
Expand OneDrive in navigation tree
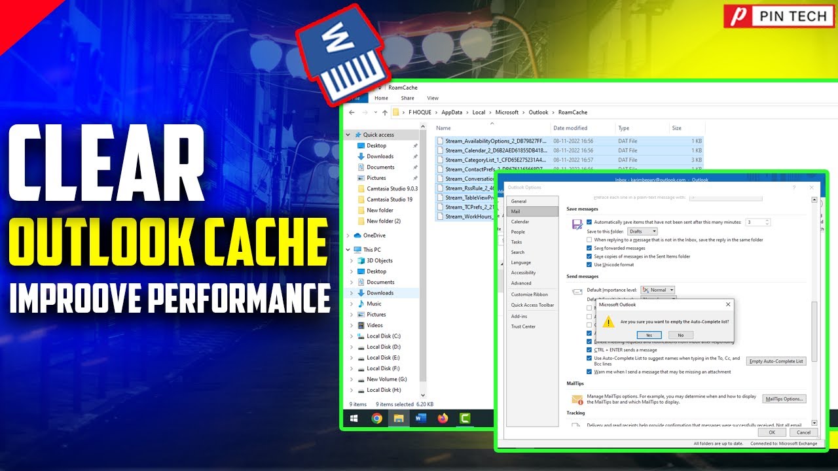pyautogui.click(x=349, y=235)
